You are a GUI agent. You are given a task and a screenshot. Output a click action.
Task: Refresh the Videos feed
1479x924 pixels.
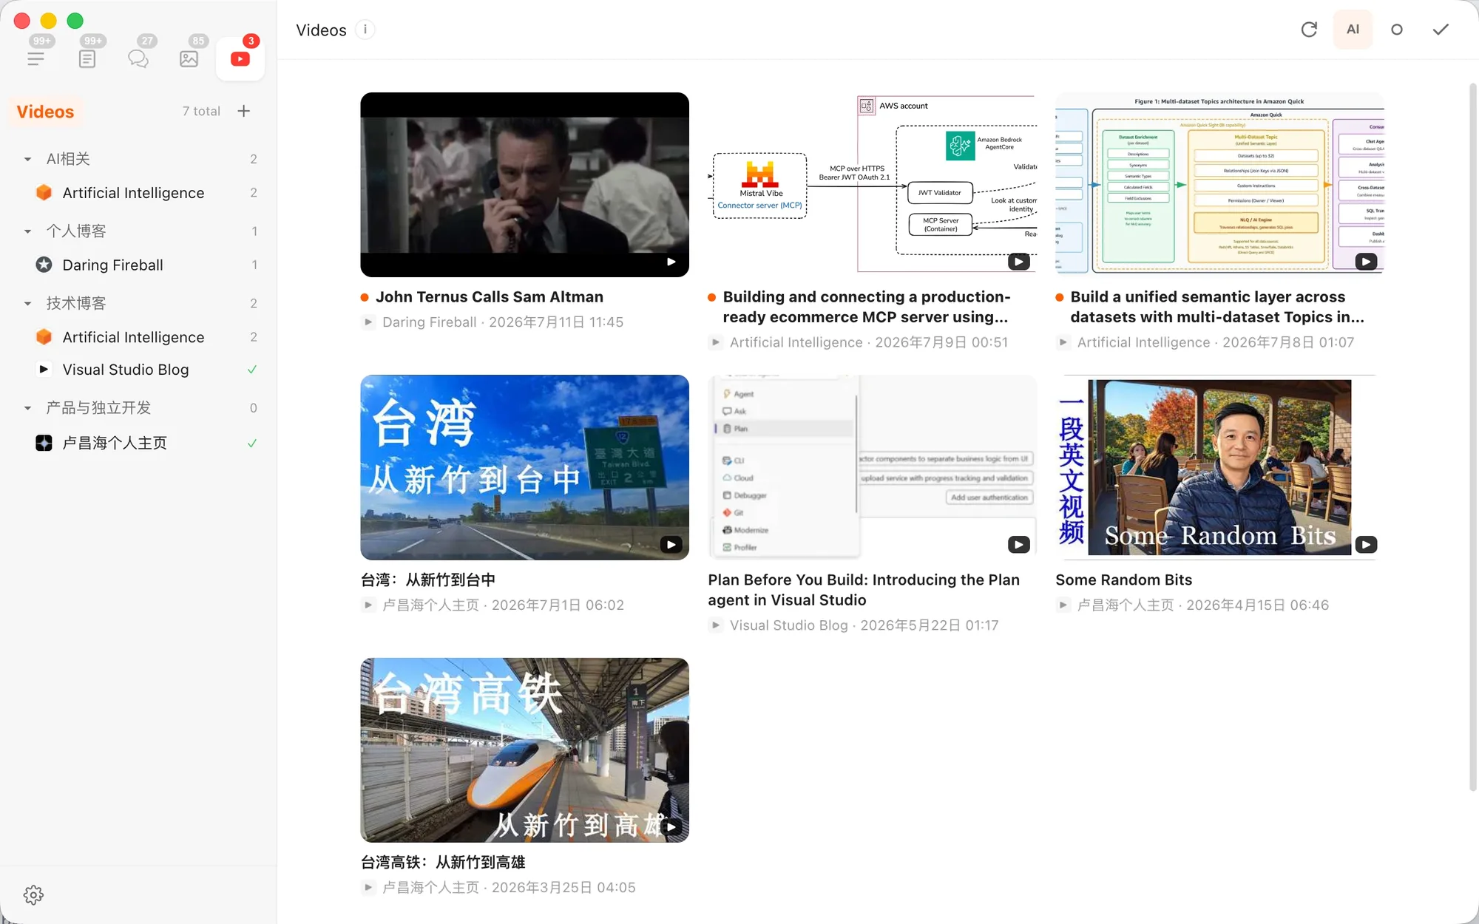tap(1309, 30)
